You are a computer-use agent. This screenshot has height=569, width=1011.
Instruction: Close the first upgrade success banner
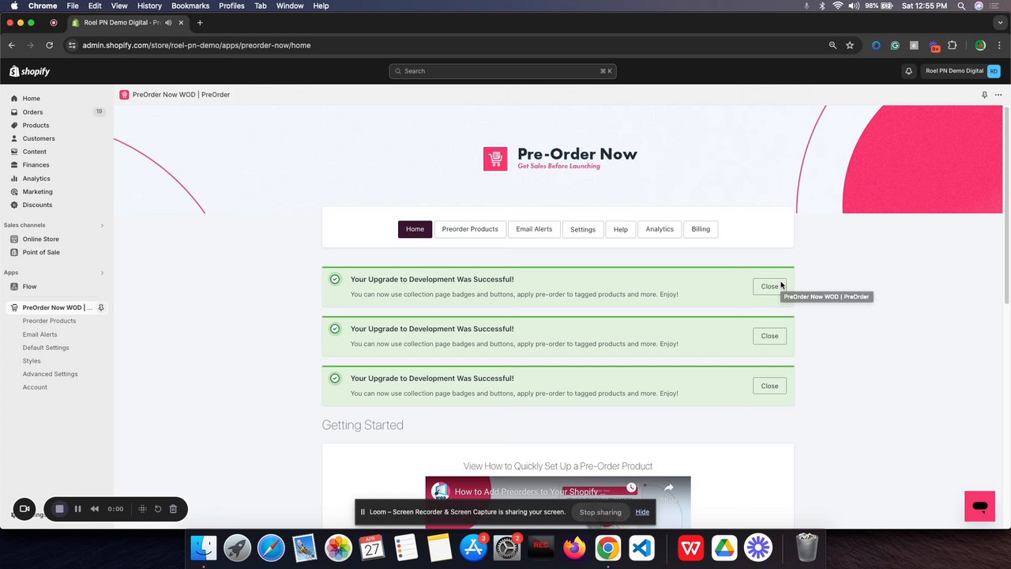point(769,287)
